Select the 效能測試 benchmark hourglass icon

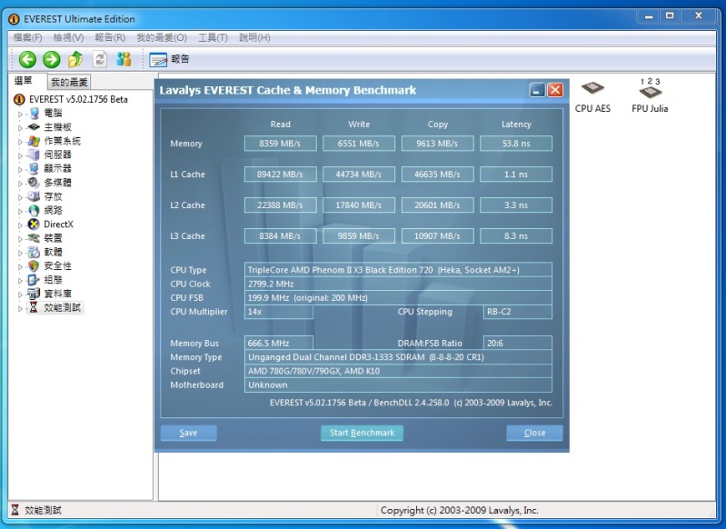click(34, 307)
